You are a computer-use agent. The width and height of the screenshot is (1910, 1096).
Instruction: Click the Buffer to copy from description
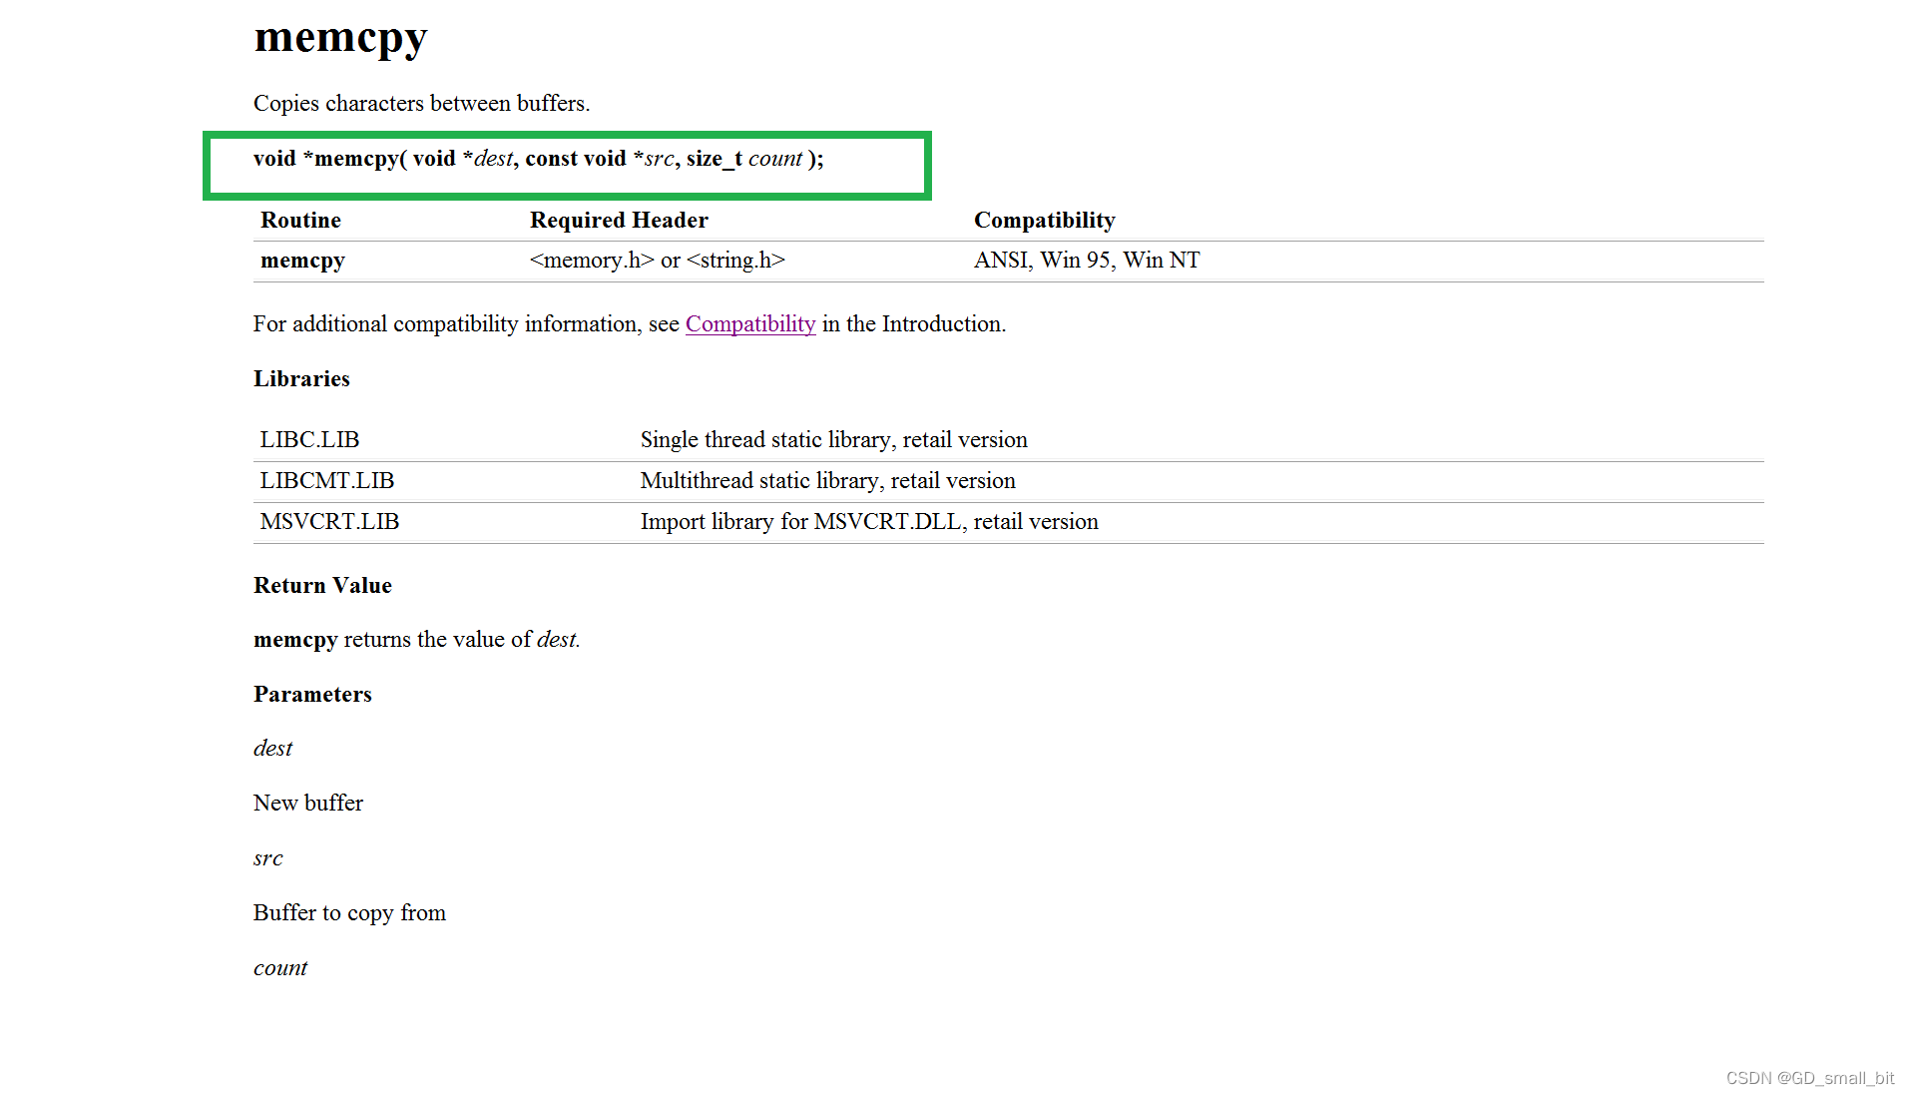(x=349, y=912)
